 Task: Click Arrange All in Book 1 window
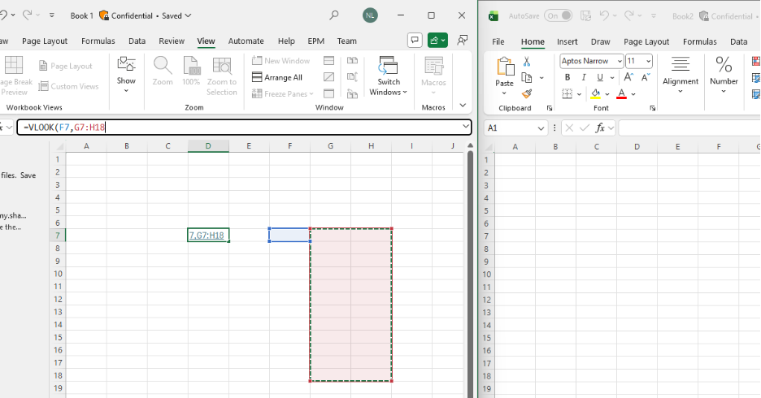(277, 77)
